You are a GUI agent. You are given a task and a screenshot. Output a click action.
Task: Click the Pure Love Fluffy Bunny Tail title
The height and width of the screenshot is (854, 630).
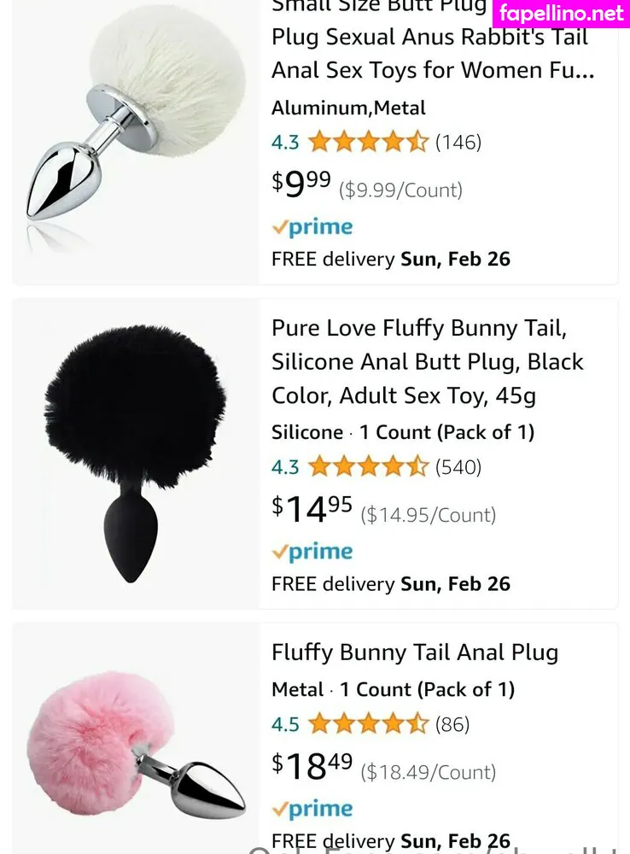427,362
